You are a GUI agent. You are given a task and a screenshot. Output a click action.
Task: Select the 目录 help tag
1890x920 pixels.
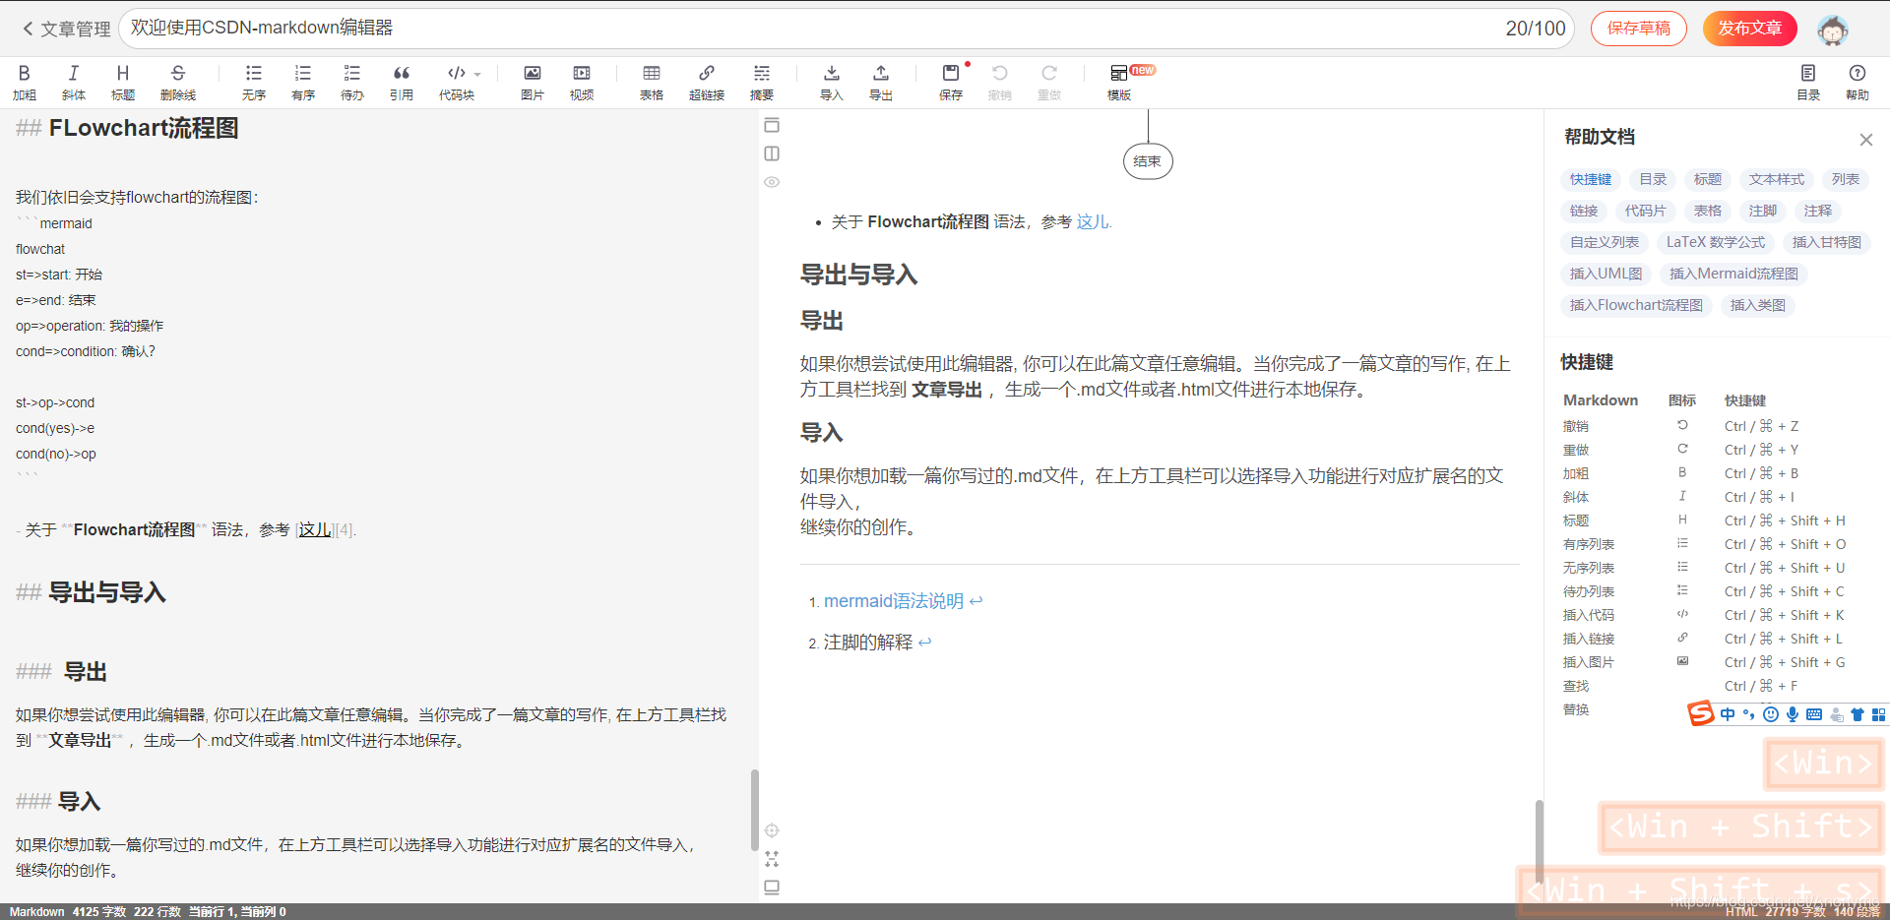click(1653, 179)
